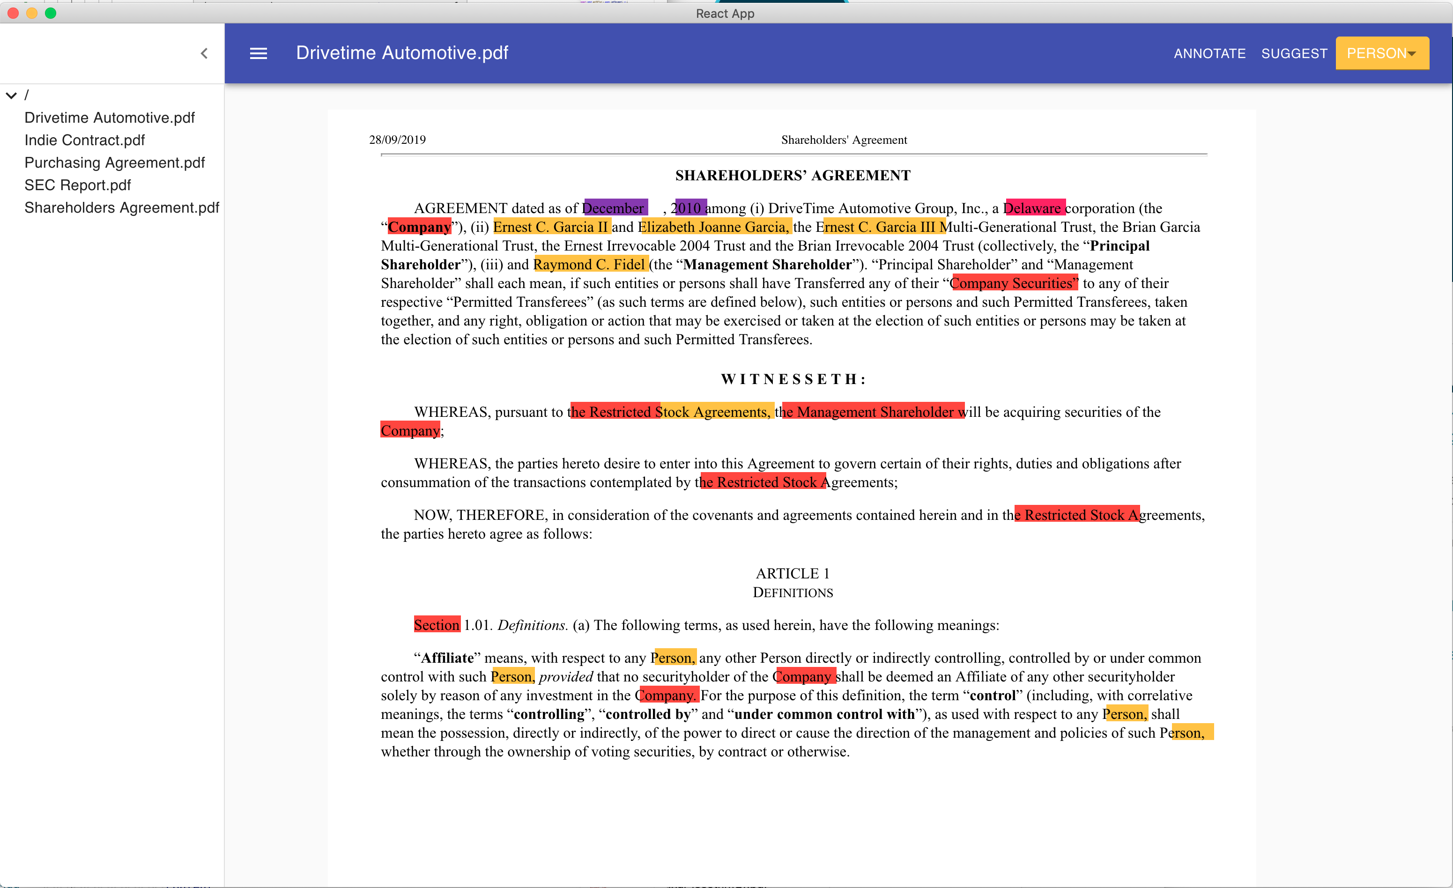The width and height of the screenshot is (1453, 888).
Task: Open Indie Contract.pdf
Action: [x=84, y=141]
